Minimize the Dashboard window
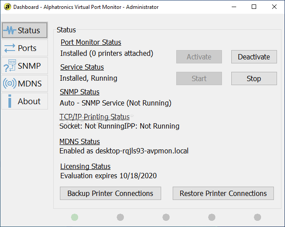This screenshot has width=285, height=227. pyautogui.click(x=234, y=7)
